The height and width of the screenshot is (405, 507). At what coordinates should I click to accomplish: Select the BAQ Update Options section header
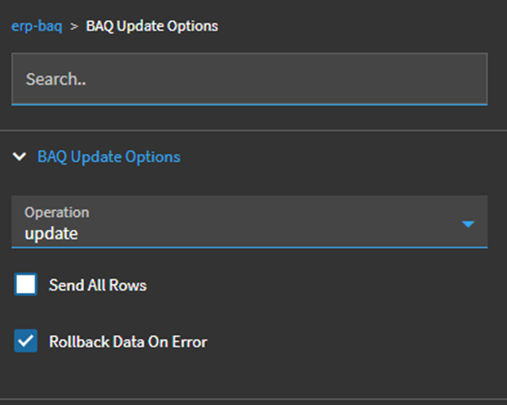109,156
